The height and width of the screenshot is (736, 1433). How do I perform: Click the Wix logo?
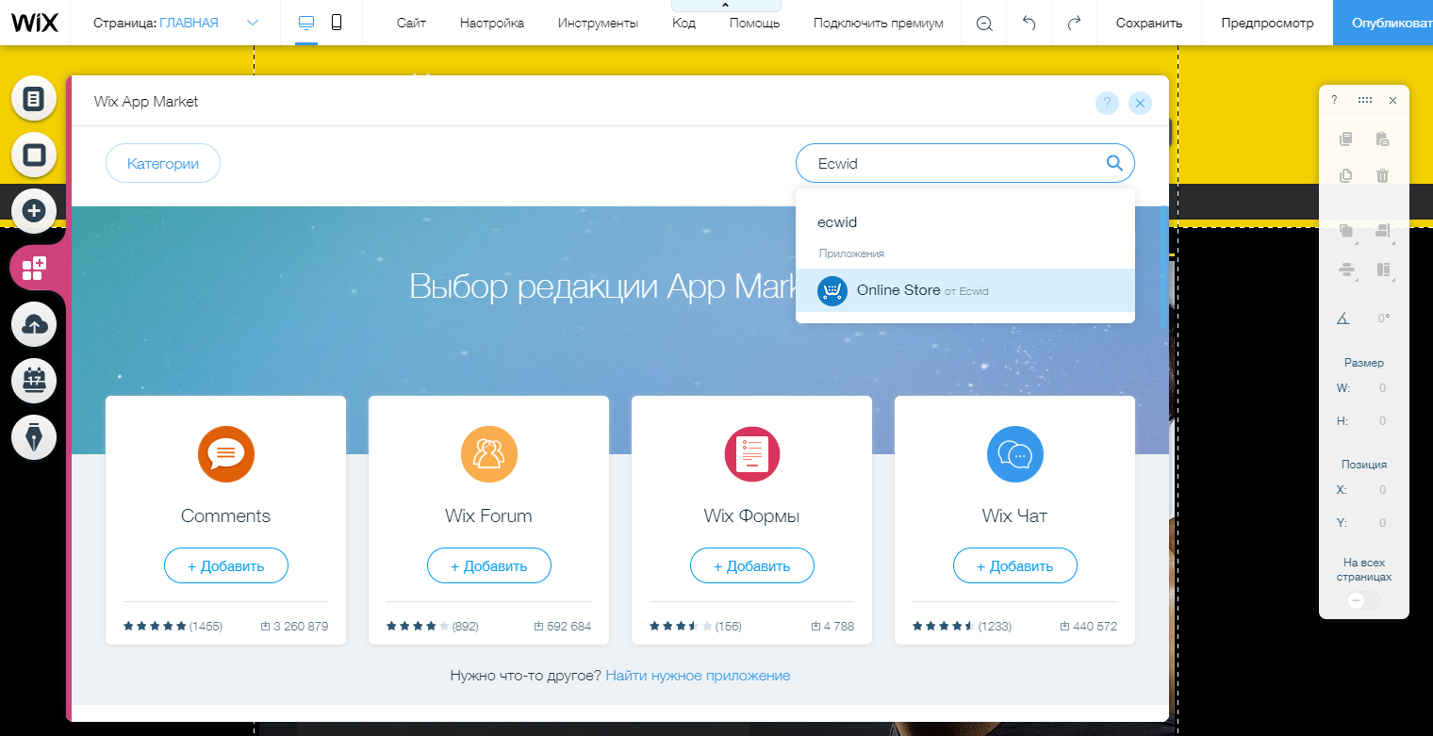(35, 23)
